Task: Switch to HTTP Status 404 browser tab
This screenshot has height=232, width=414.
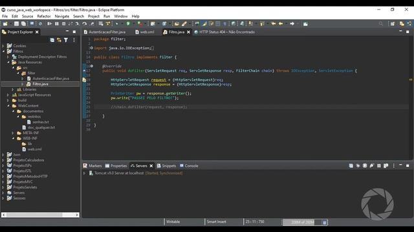Action: (x=224, y=32)
